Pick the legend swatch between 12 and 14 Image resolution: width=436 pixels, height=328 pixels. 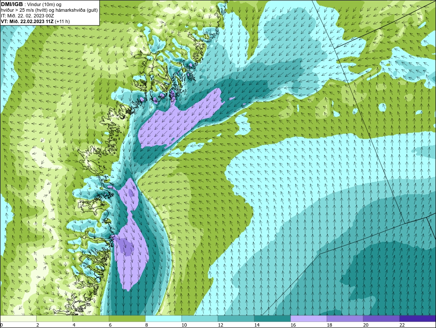[236, 318]
